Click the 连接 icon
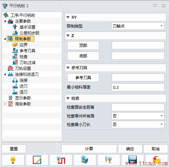Viewport: 169px width, 167px height. pos(15,80)
